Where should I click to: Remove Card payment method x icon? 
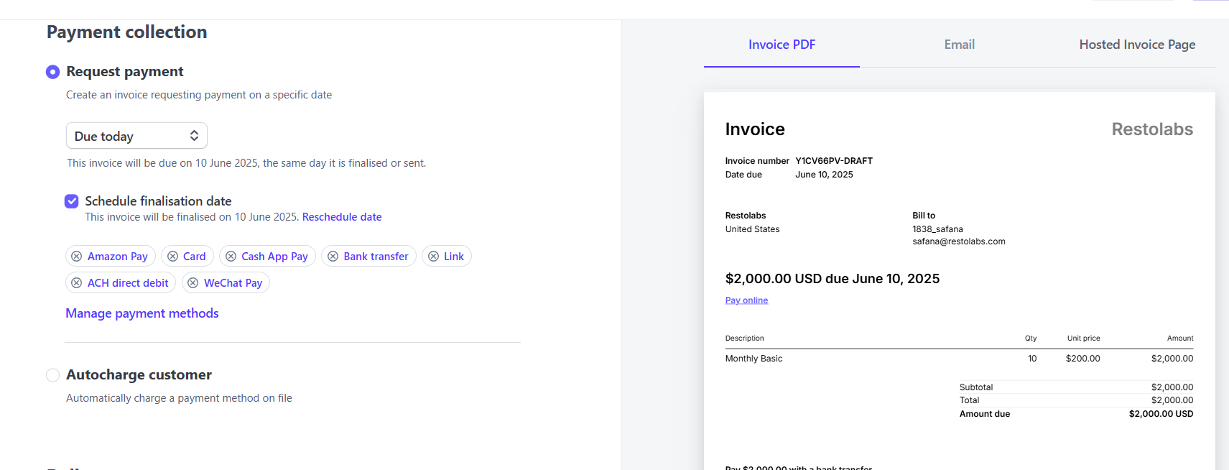172,257
